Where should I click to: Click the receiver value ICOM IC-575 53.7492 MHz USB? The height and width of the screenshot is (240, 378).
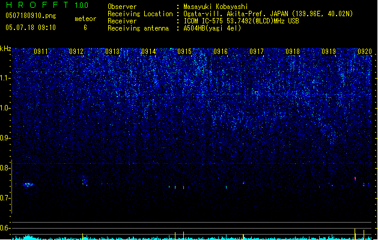(241, 21)
